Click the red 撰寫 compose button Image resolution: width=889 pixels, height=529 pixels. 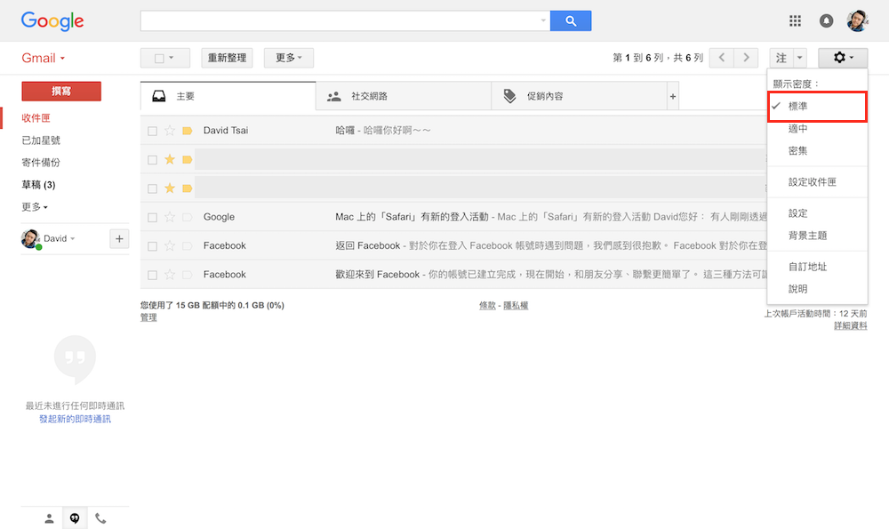tap(61, 91)
